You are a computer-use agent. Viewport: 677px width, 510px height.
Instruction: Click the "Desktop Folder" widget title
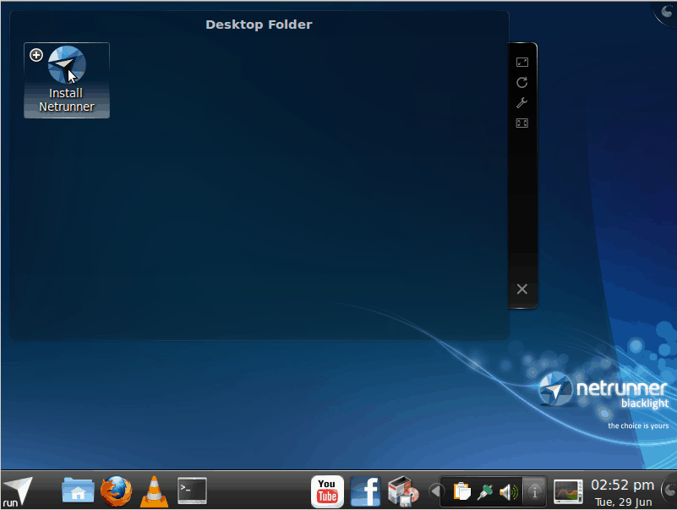click(259, 25)
